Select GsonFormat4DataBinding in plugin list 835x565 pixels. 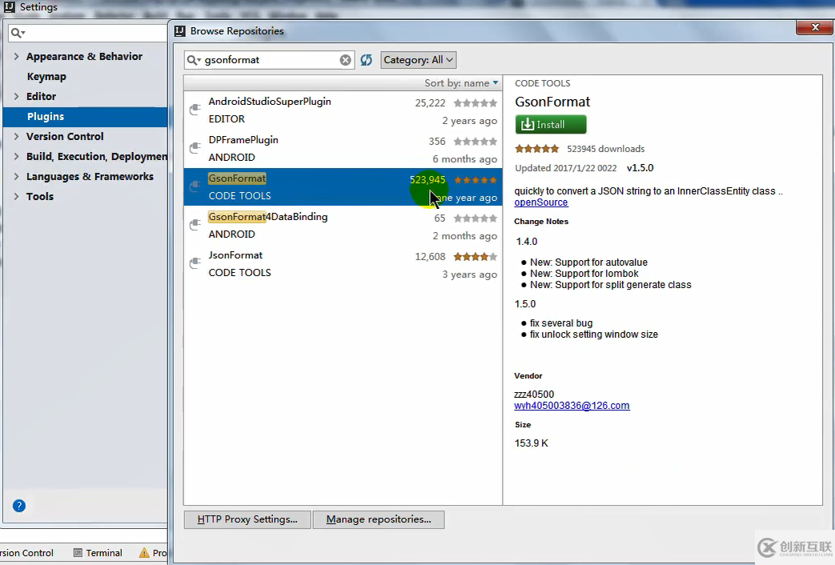pyautogui.click(x=343, y=225)
